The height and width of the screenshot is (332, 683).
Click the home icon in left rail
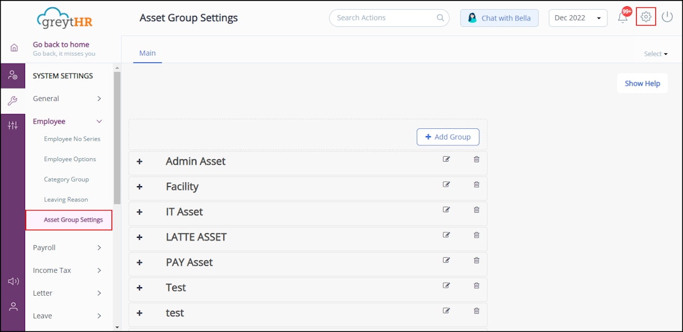[x=14, y=48]
